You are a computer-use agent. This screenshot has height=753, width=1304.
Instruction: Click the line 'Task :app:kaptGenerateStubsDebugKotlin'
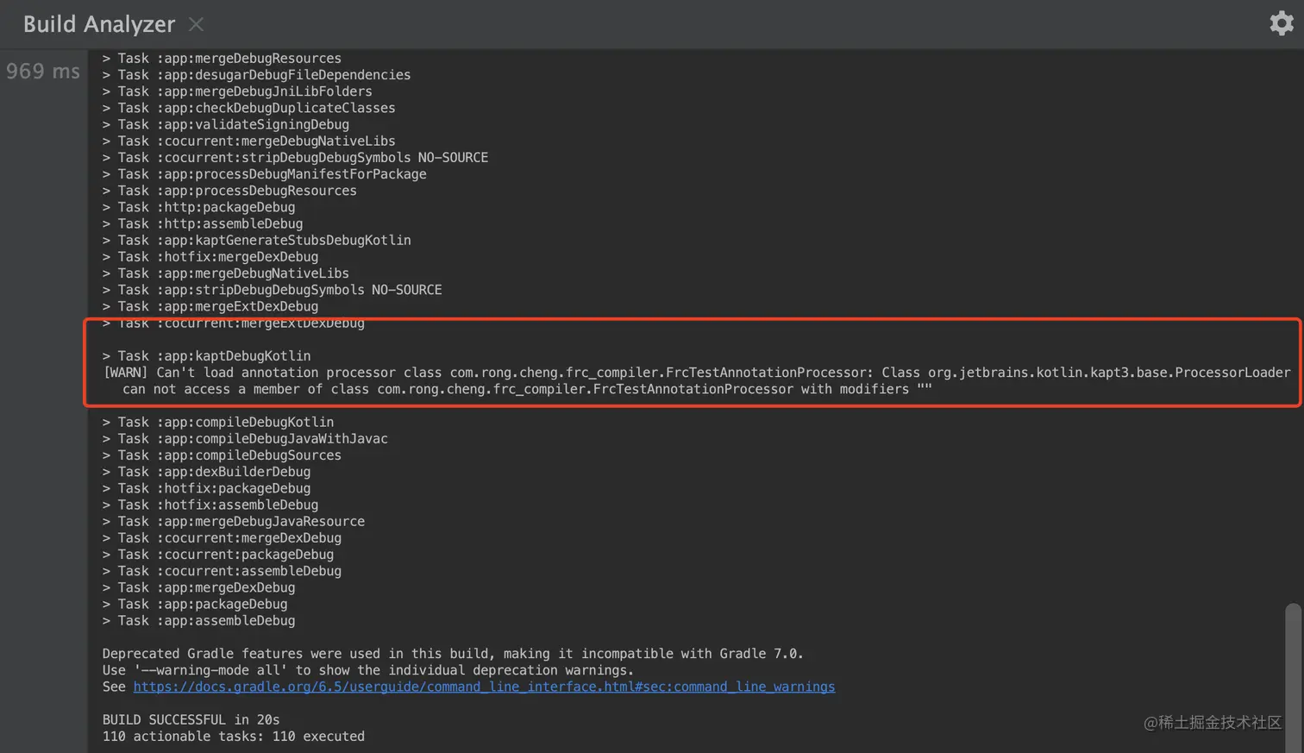pos(256,241)
